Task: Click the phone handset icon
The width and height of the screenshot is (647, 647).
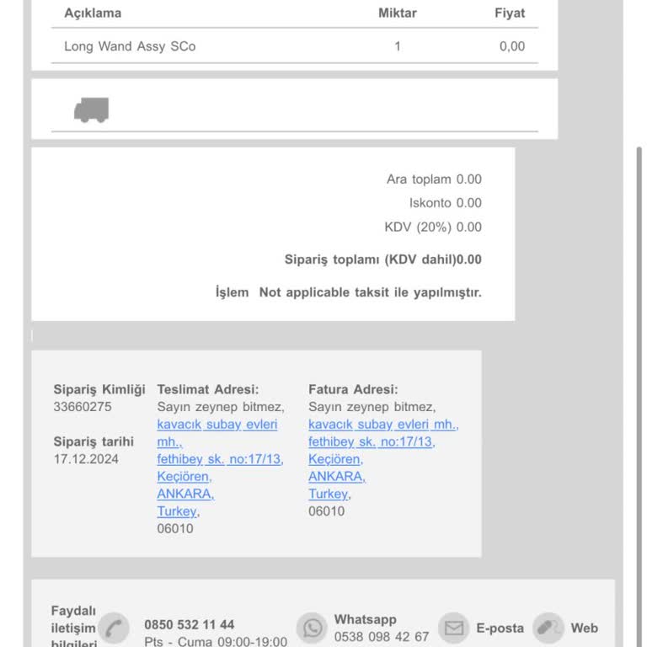Action: click(x=114, y=628)
